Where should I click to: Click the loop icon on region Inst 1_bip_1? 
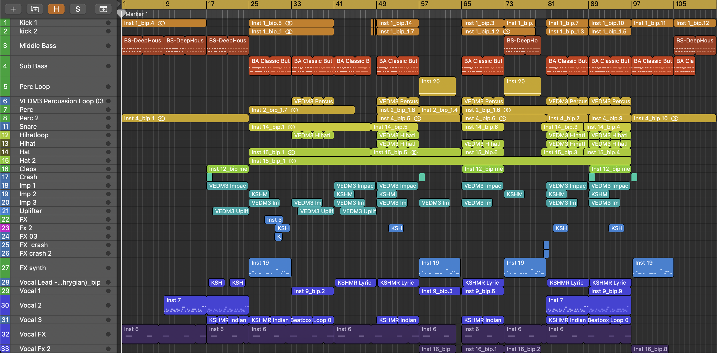(x=289, y=32)
